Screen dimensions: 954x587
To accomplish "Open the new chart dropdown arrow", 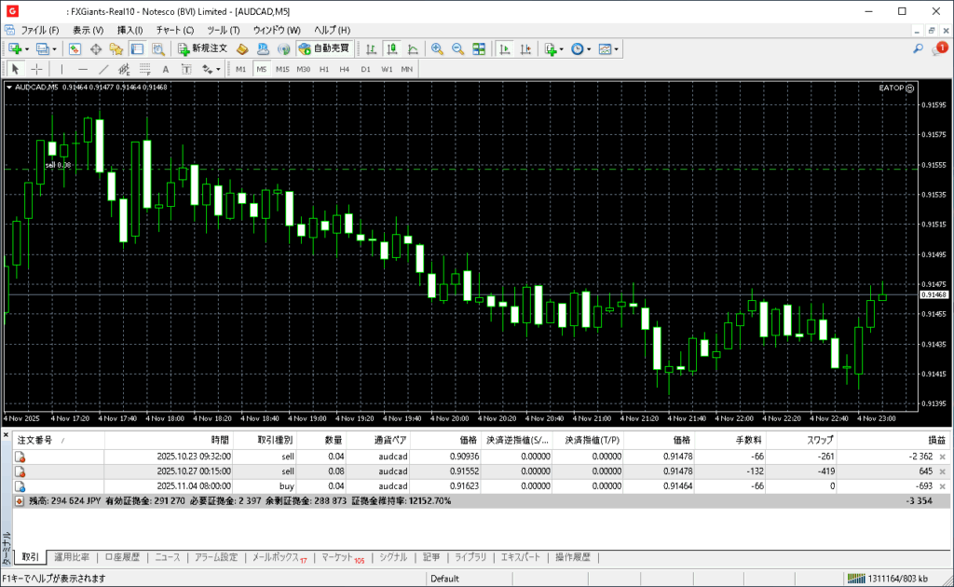I will coord(27,48).
